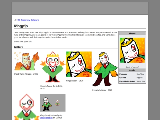Image resolution: width=160 pixels, height=120 pixels.
Task: Select the Apple Dice value
Action: coord(141,81)
